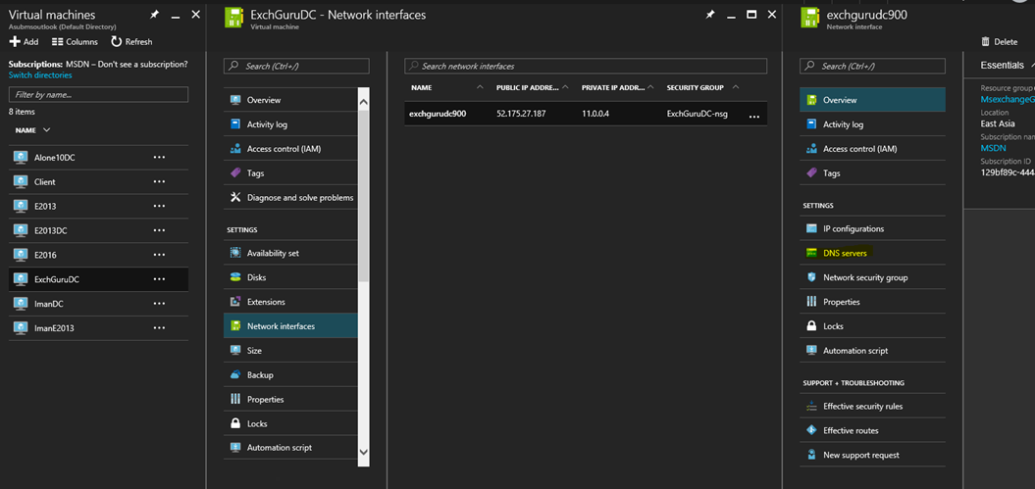Sort by PRIVATE IP ADDRESS column
Viewport: 1035px width, 489px height.
(x=618, y=87)
